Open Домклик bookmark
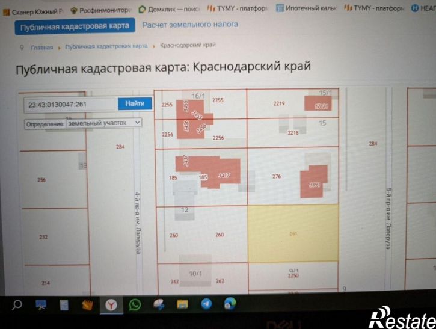Image resolution: width=436 pixels, height=329 pixels. click(x=170, y=10)
